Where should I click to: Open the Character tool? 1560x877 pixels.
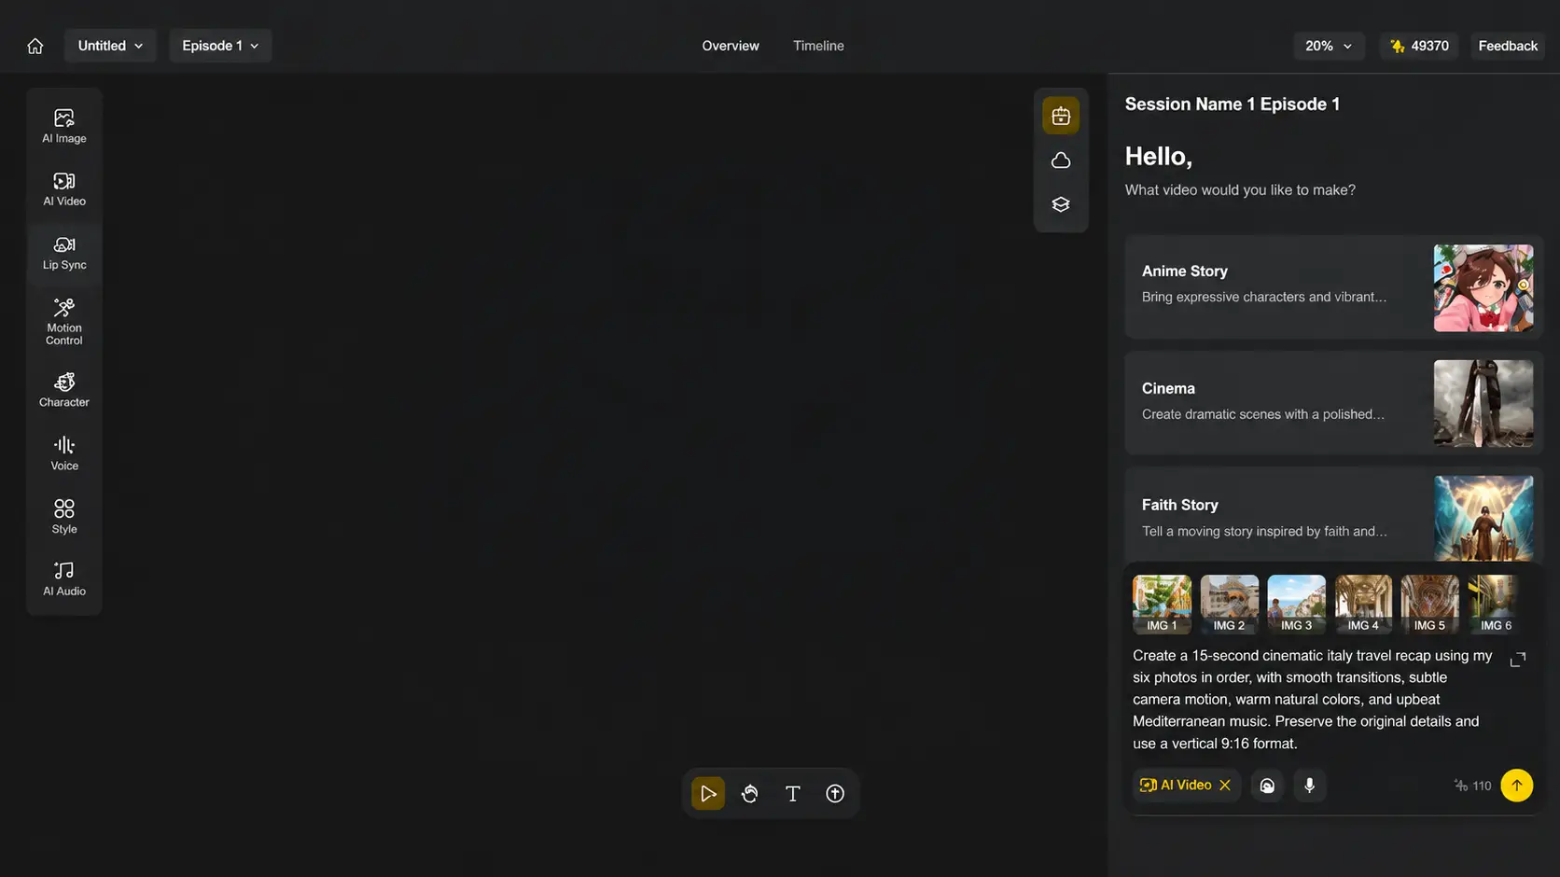pyautogui.click(x=64, y=390)
